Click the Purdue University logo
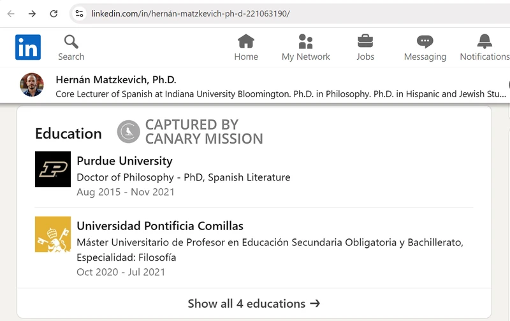The width and height of the screenshot is (510, 321). [x=53, y=169]
